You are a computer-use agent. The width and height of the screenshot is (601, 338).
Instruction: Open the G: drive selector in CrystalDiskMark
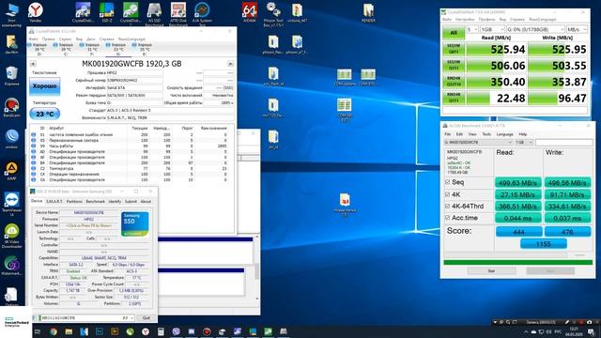point(535,29)
